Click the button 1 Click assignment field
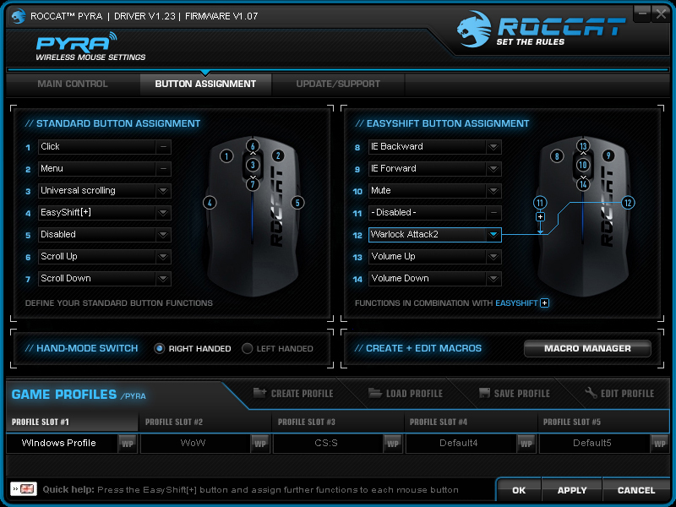 (x=105, y=146)
